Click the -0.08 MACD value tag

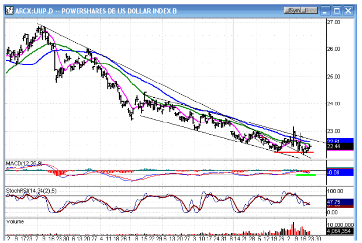click(340, 173)
